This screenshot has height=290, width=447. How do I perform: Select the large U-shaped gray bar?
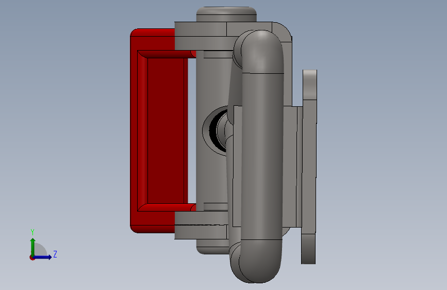262,157
